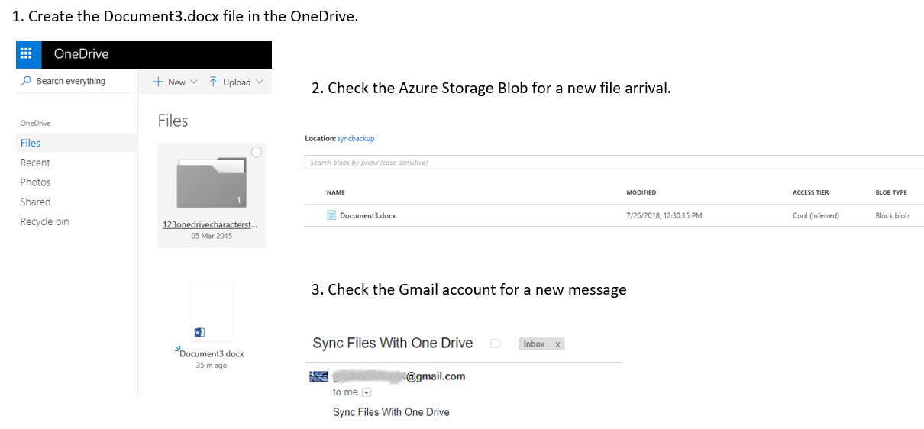Click the Search everything box
The width and height of the screenshot is (924, 429).
[76, 81]
